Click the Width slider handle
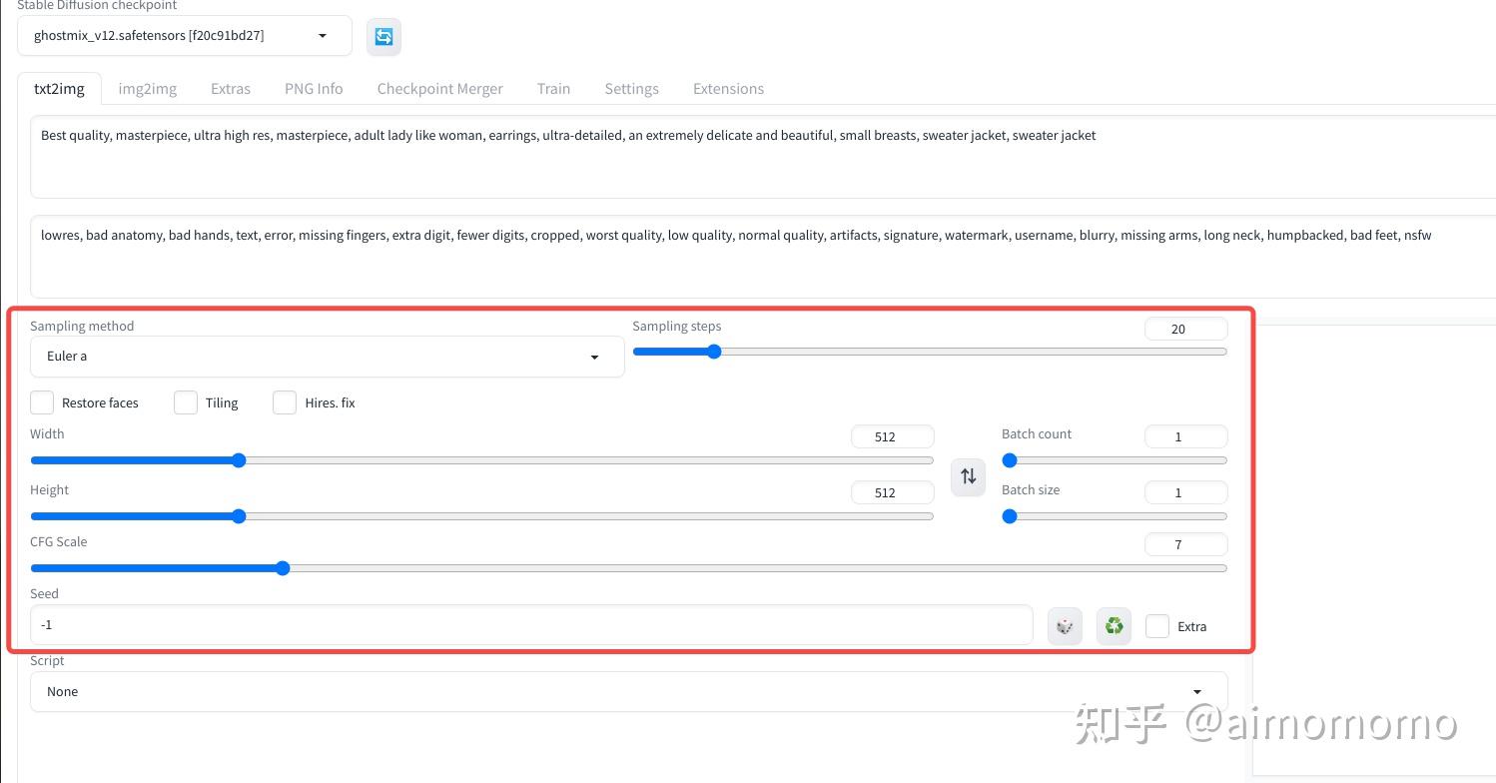 coord(239,460)
